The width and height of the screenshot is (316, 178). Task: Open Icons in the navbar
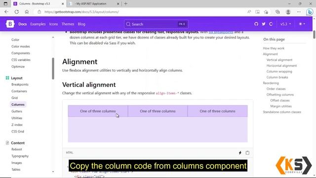click(x=53, y=24)
